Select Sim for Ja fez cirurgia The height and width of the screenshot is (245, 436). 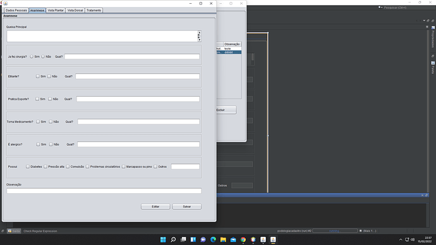(32, 56)
